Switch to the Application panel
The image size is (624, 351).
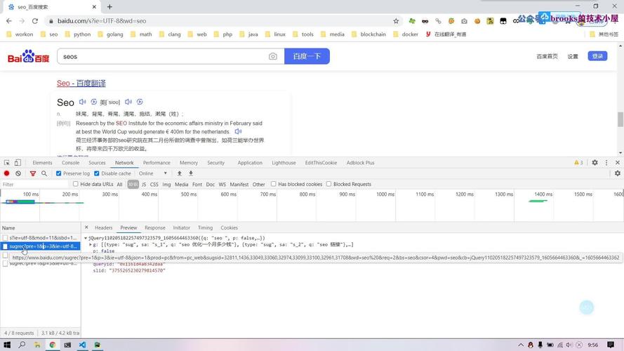[x=250, y=163]
